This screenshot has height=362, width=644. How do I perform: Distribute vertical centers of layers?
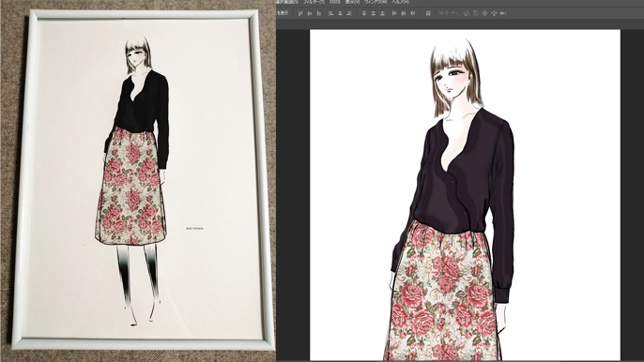(x=374, y=13)
